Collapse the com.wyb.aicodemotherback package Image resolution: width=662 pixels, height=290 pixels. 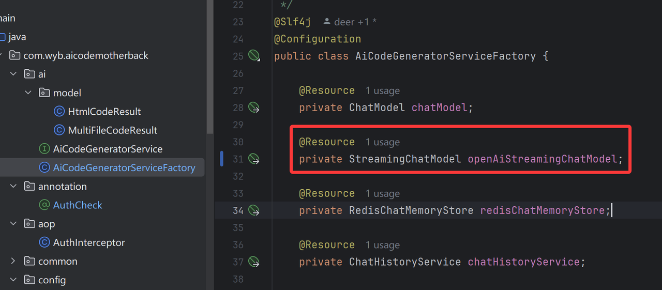[x=1, y=55]
